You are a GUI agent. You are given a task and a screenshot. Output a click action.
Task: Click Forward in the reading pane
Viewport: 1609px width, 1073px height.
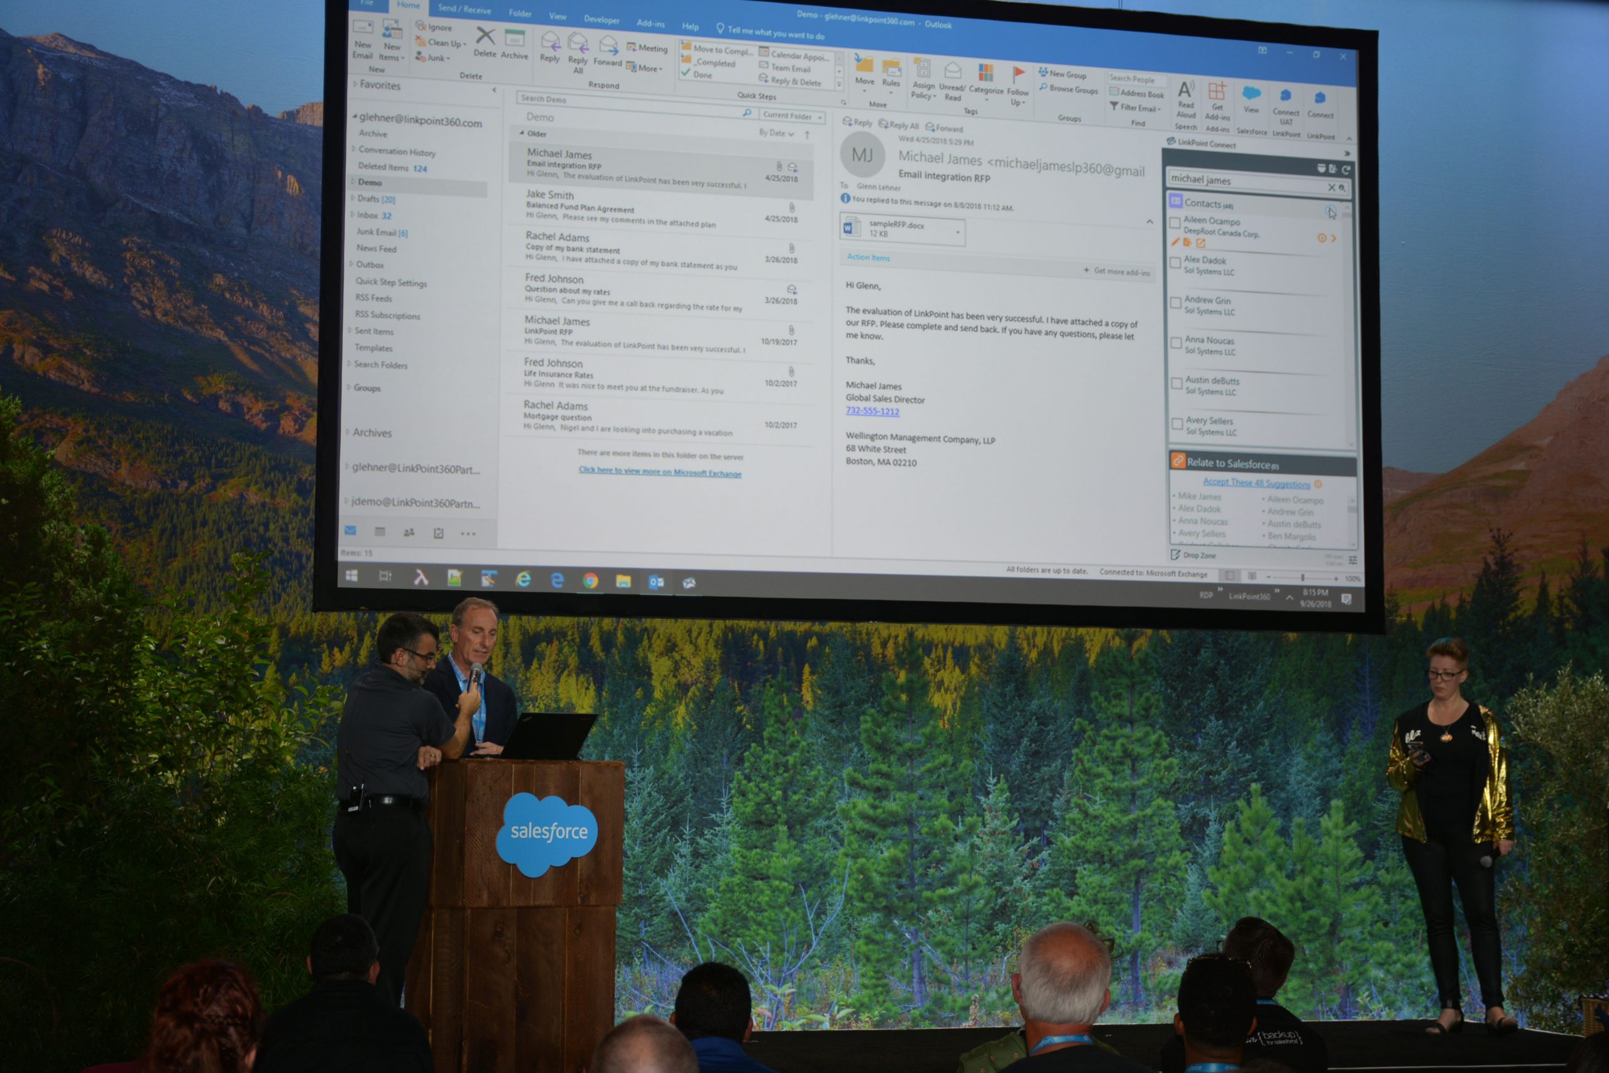pos(944,128)
